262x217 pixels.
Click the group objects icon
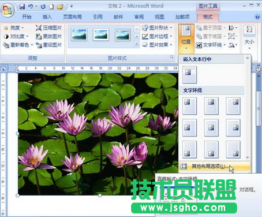tap(233, 36)
